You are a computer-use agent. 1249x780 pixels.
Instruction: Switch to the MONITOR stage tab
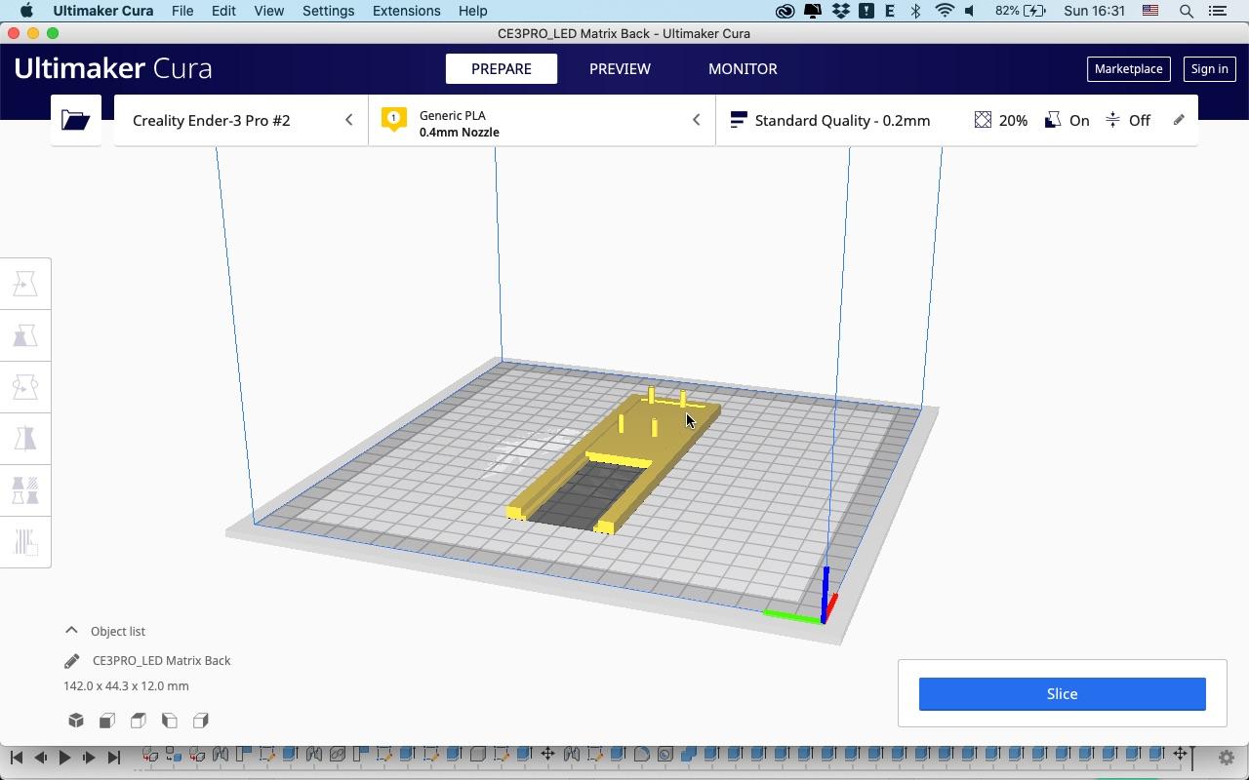click(743, 69)
